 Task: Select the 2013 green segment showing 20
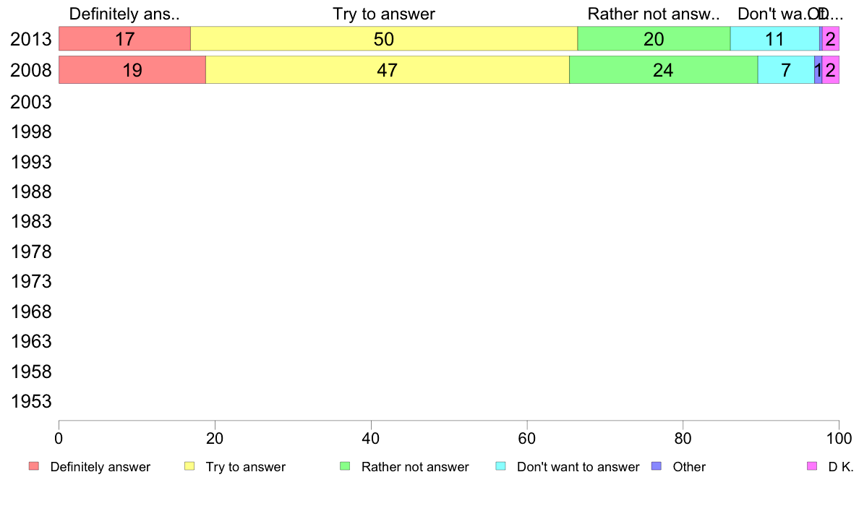coord(654,39)
